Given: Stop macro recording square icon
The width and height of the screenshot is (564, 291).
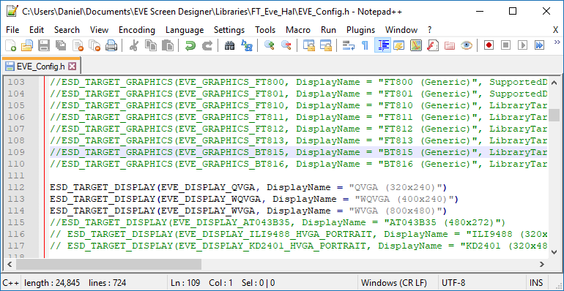Looking at the screenshot, I should click(505, 45).
